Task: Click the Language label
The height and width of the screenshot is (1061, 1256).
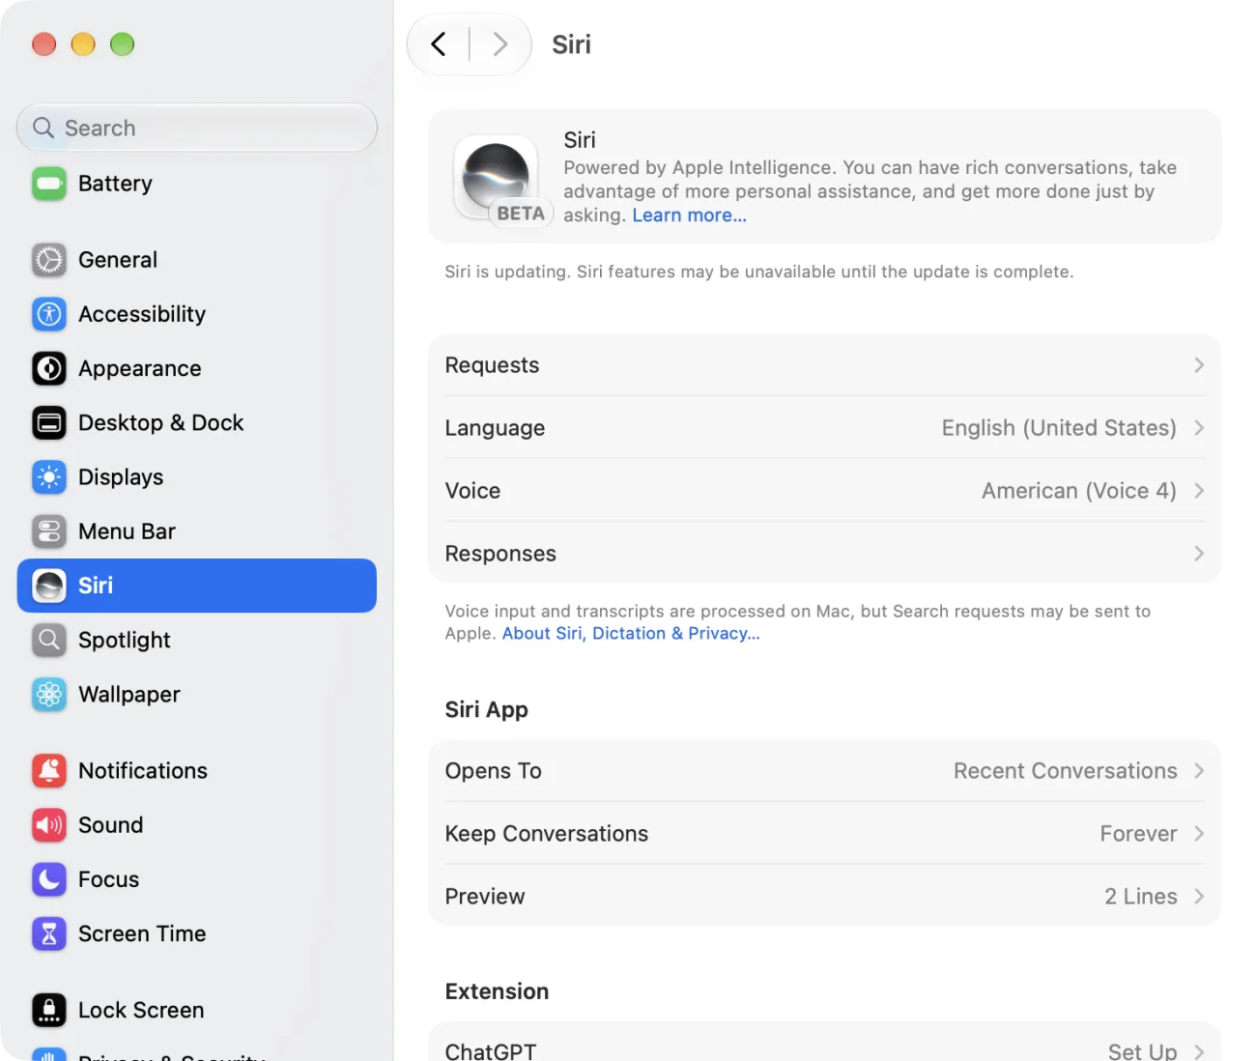Action: (x=495, y=428)
